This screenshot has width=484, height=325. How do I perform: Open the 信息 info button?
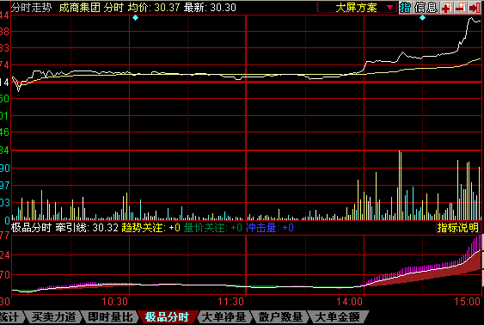[426, 8]
